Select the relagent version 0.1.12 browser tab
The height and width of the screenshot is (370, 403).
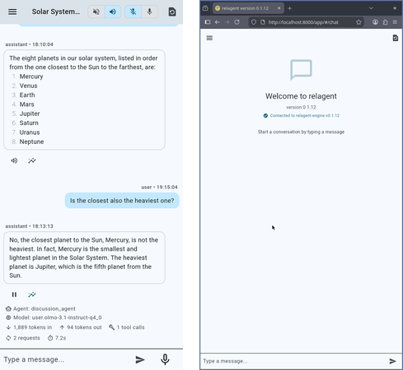click(x=246, y=8)
